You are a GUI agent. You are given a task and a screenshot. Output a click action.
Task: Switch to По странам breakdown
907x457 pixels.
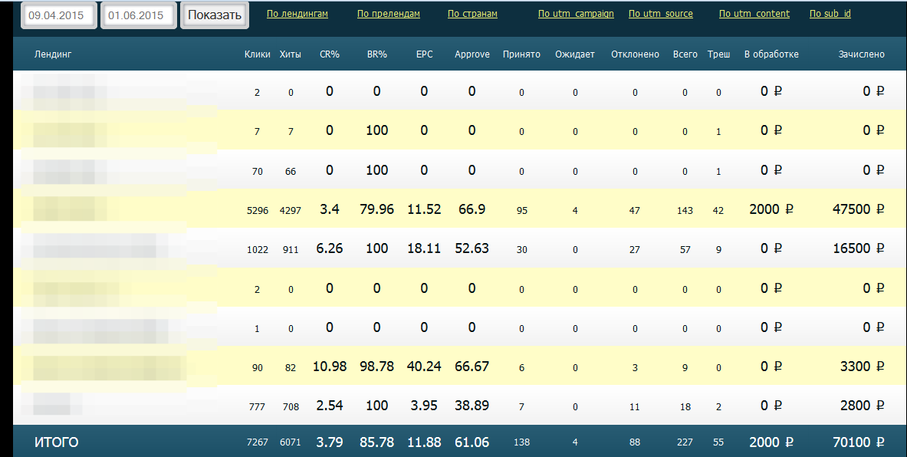472,14
